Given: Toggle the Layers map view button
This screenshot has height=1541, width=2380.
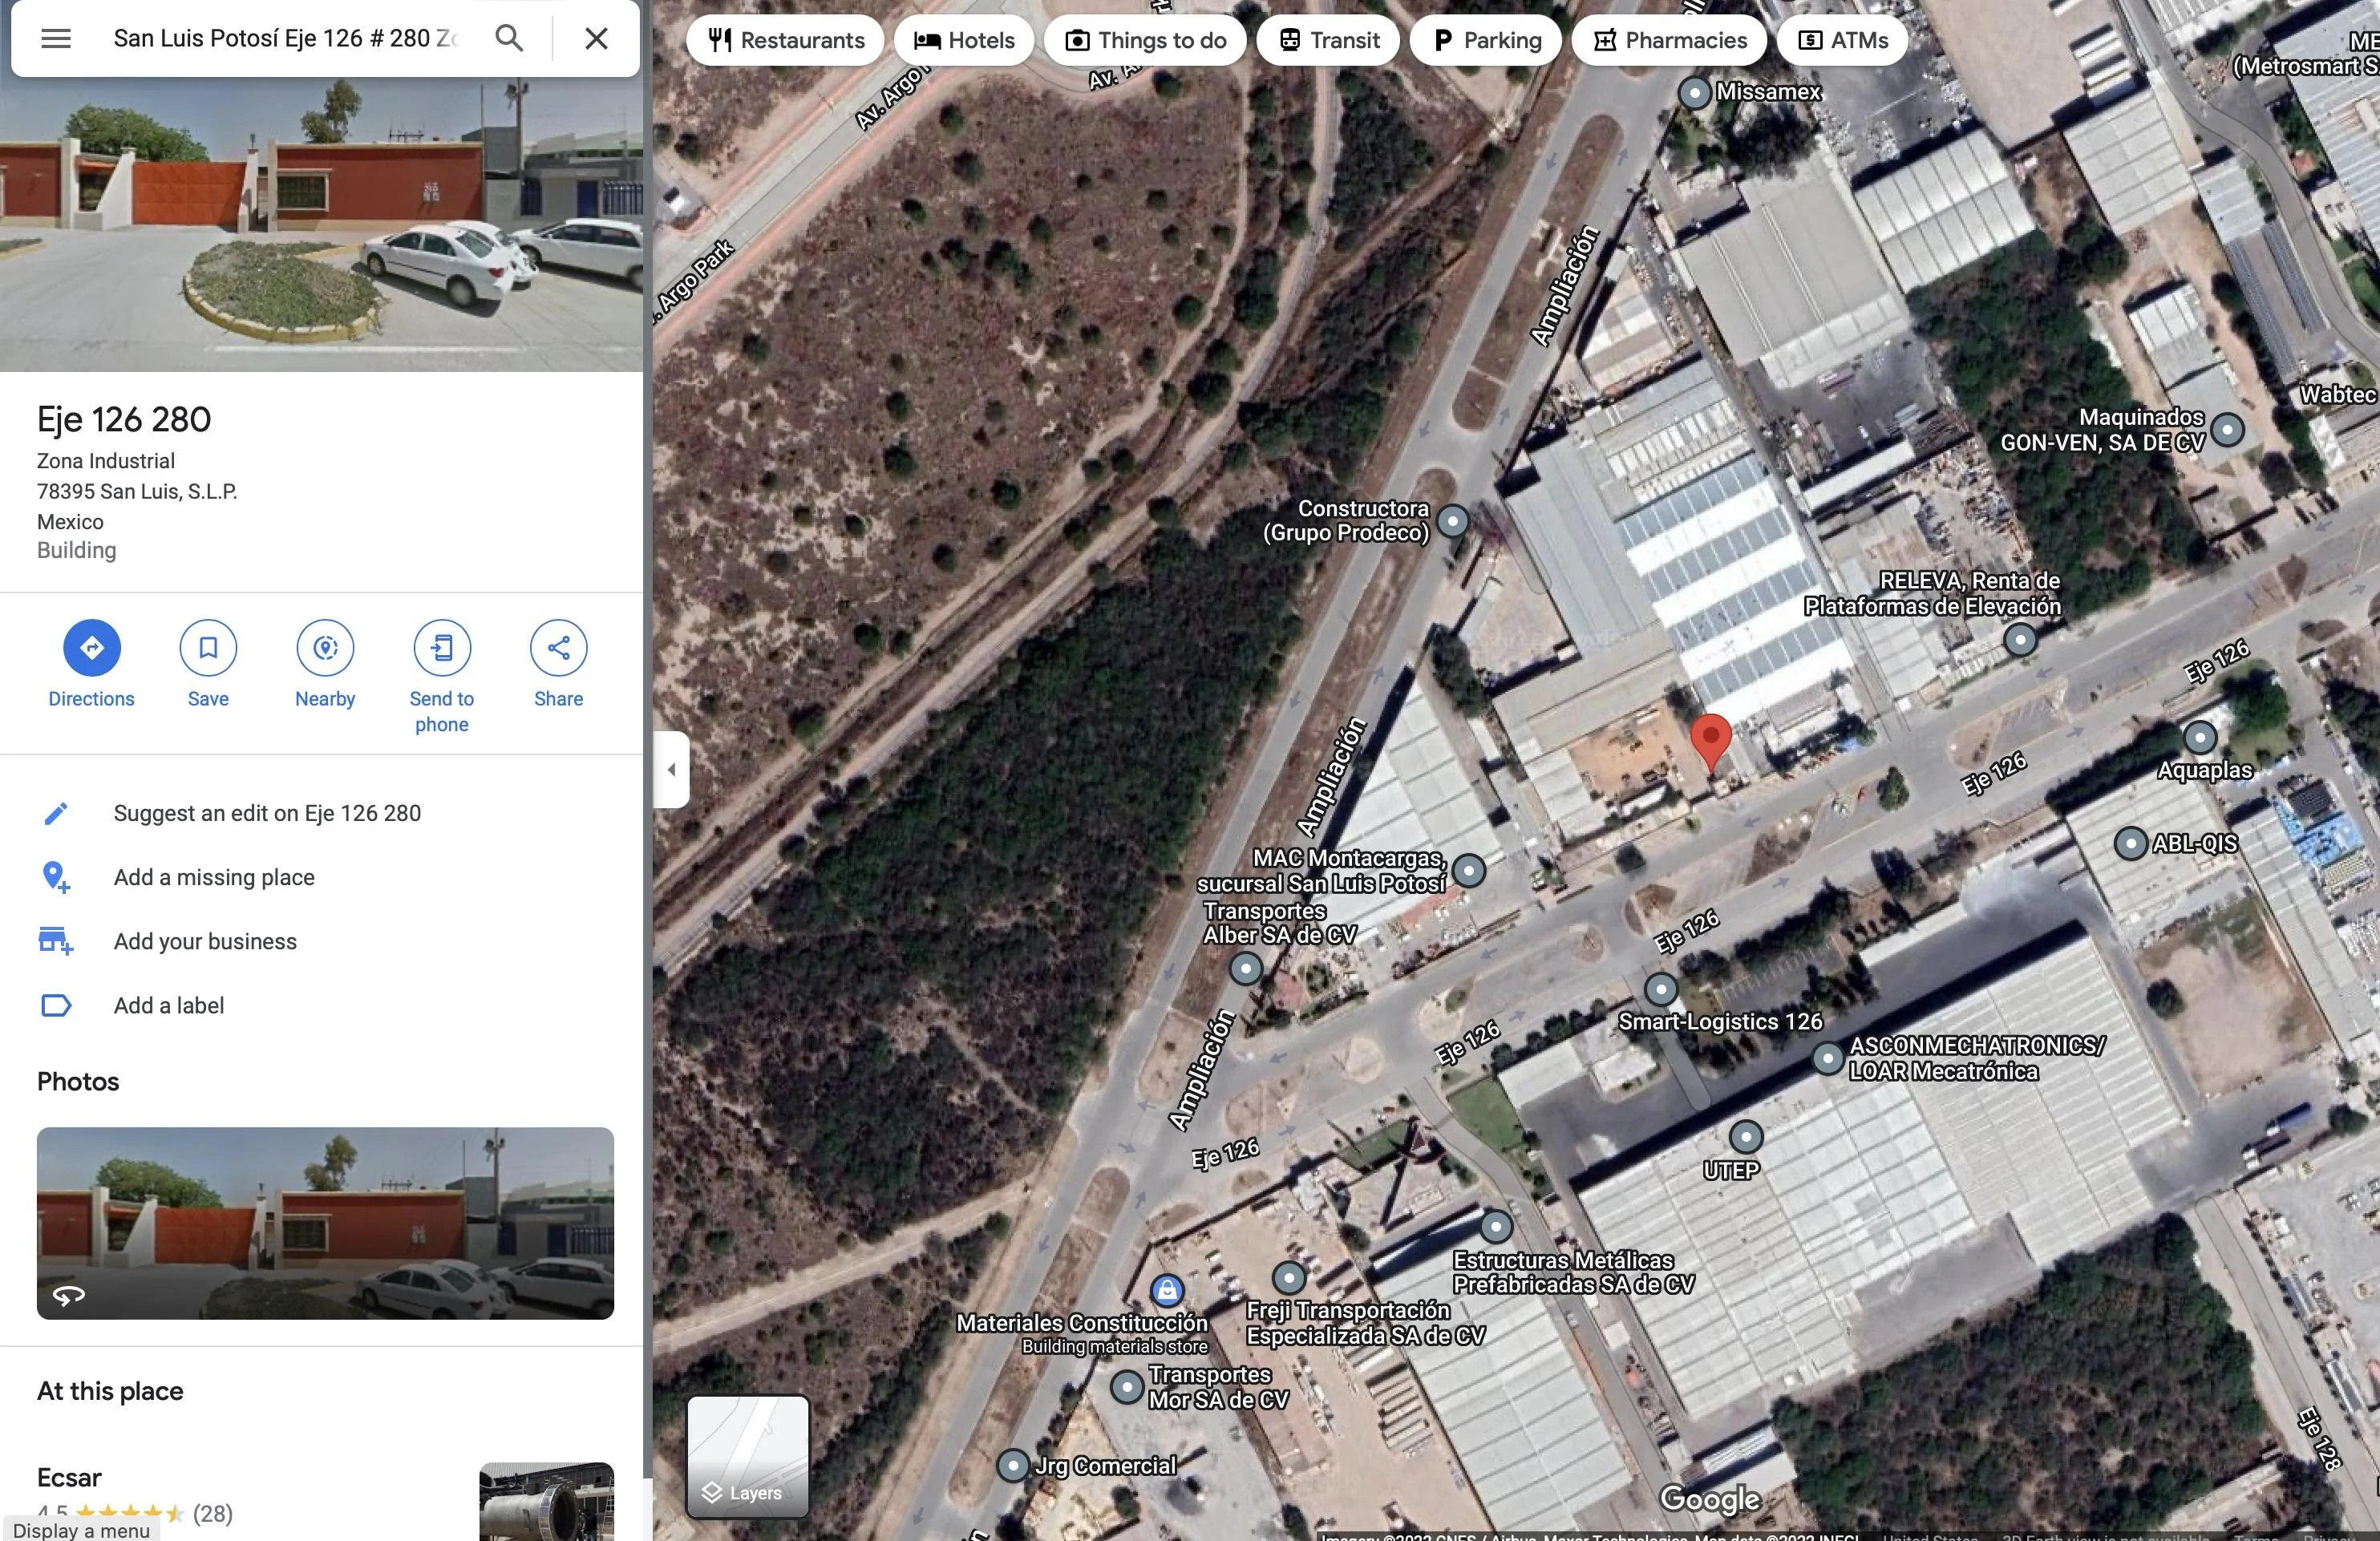Looking at the screenshot, I should [747, 1456].
